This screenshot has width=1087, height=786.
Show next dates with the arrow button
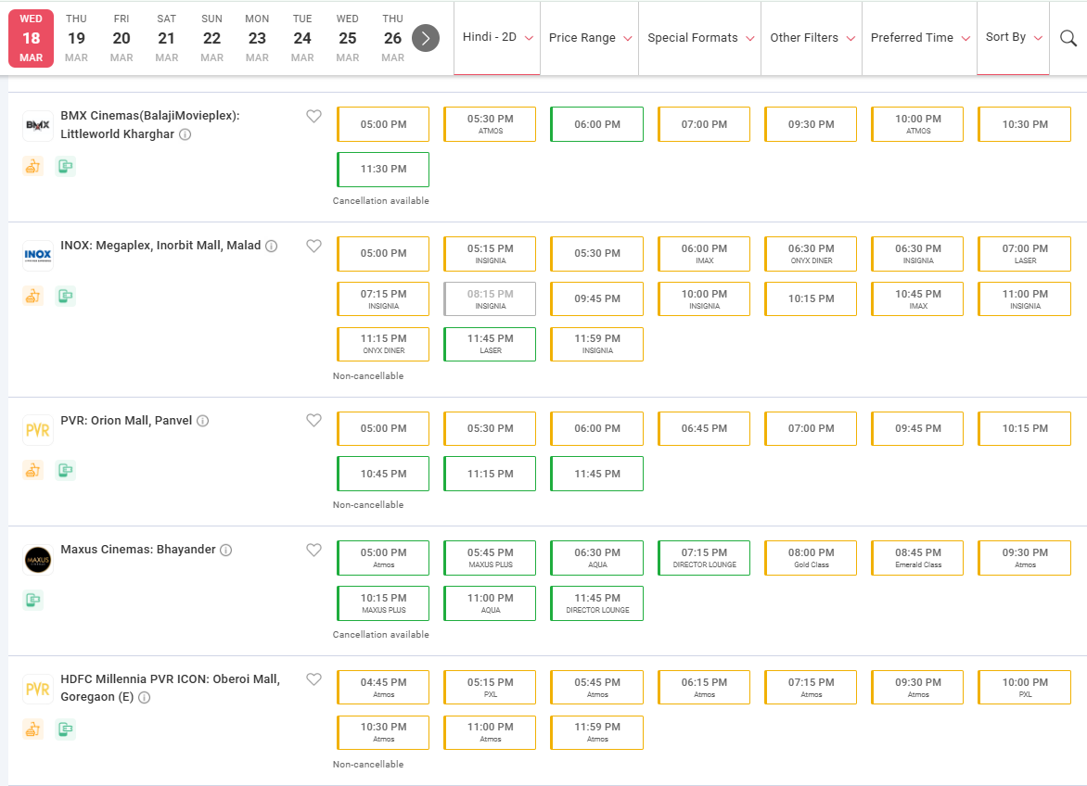tap(425, 38)
